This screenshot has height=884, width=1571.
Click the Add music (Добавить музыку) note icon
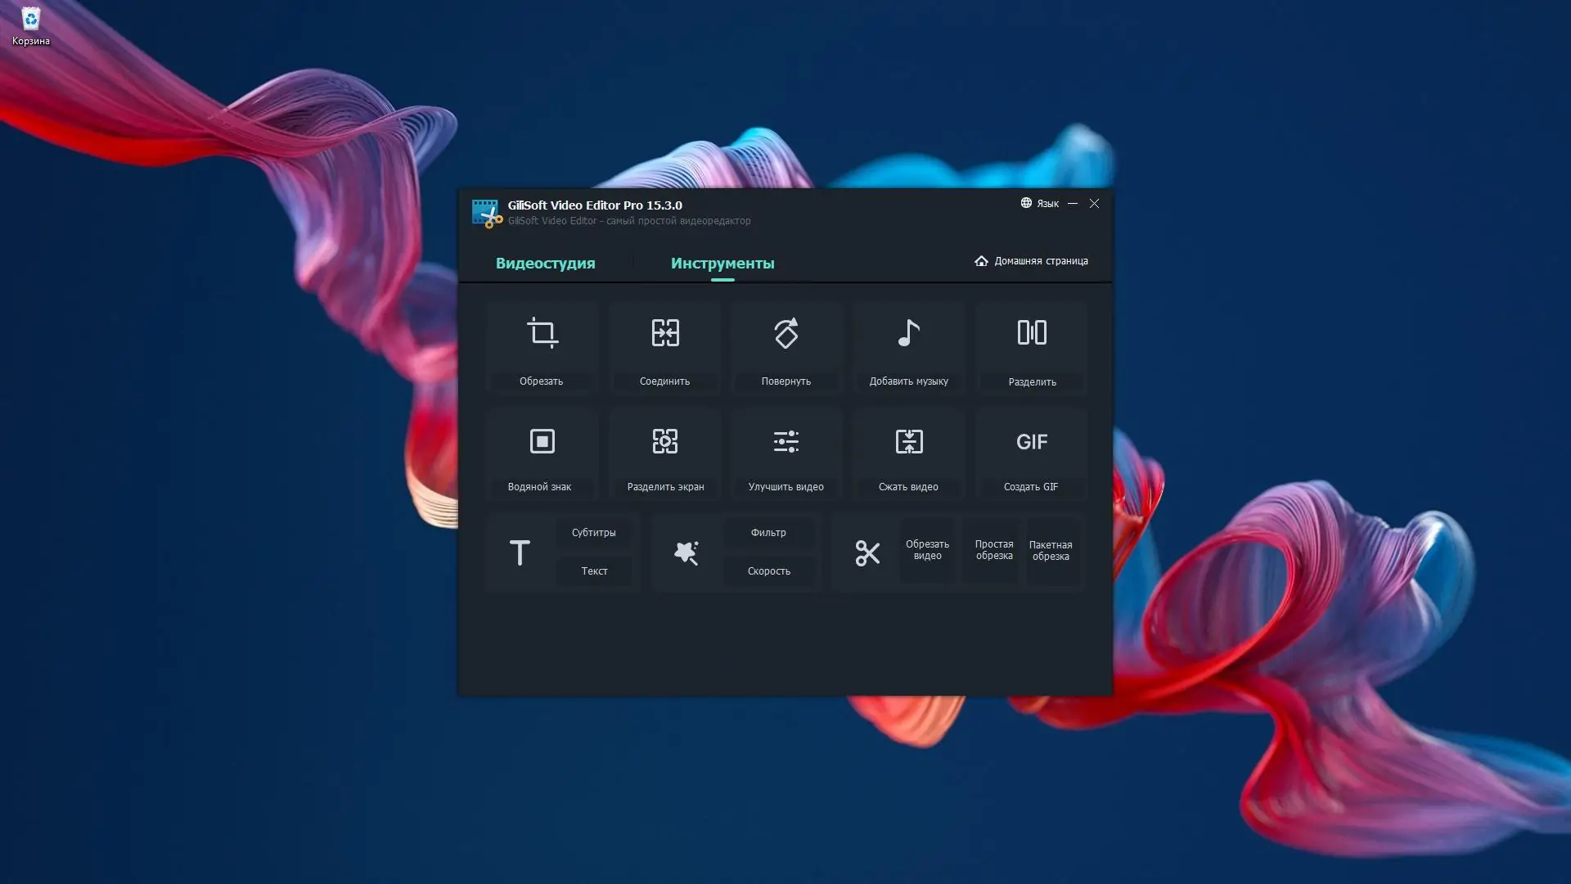click(x=908, y=333)
